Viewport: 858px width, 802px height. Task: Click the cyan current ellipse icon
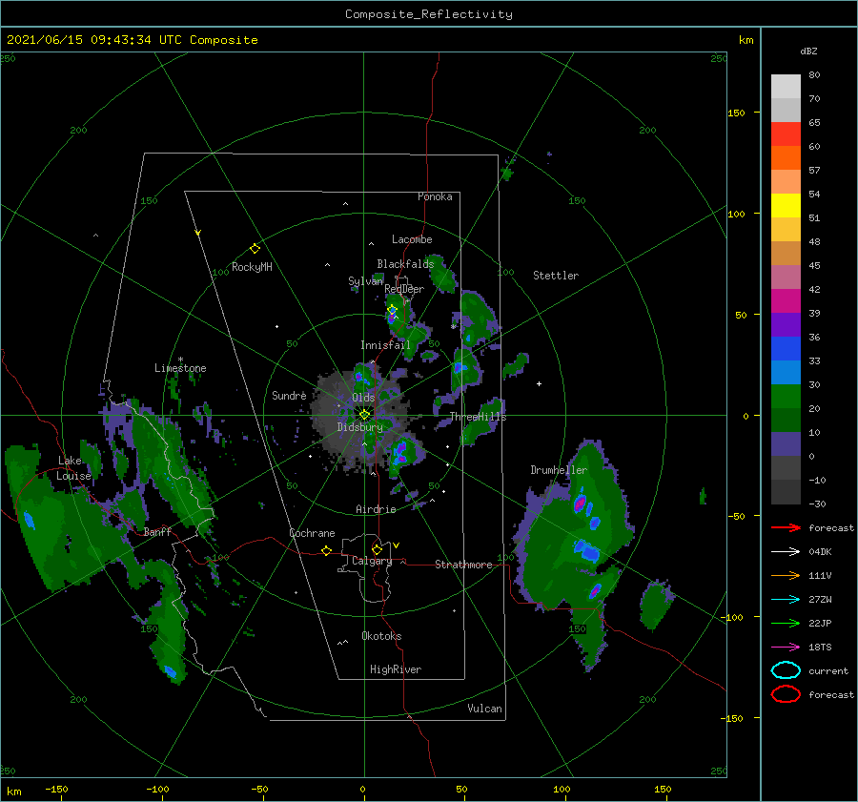pos(786,670)
